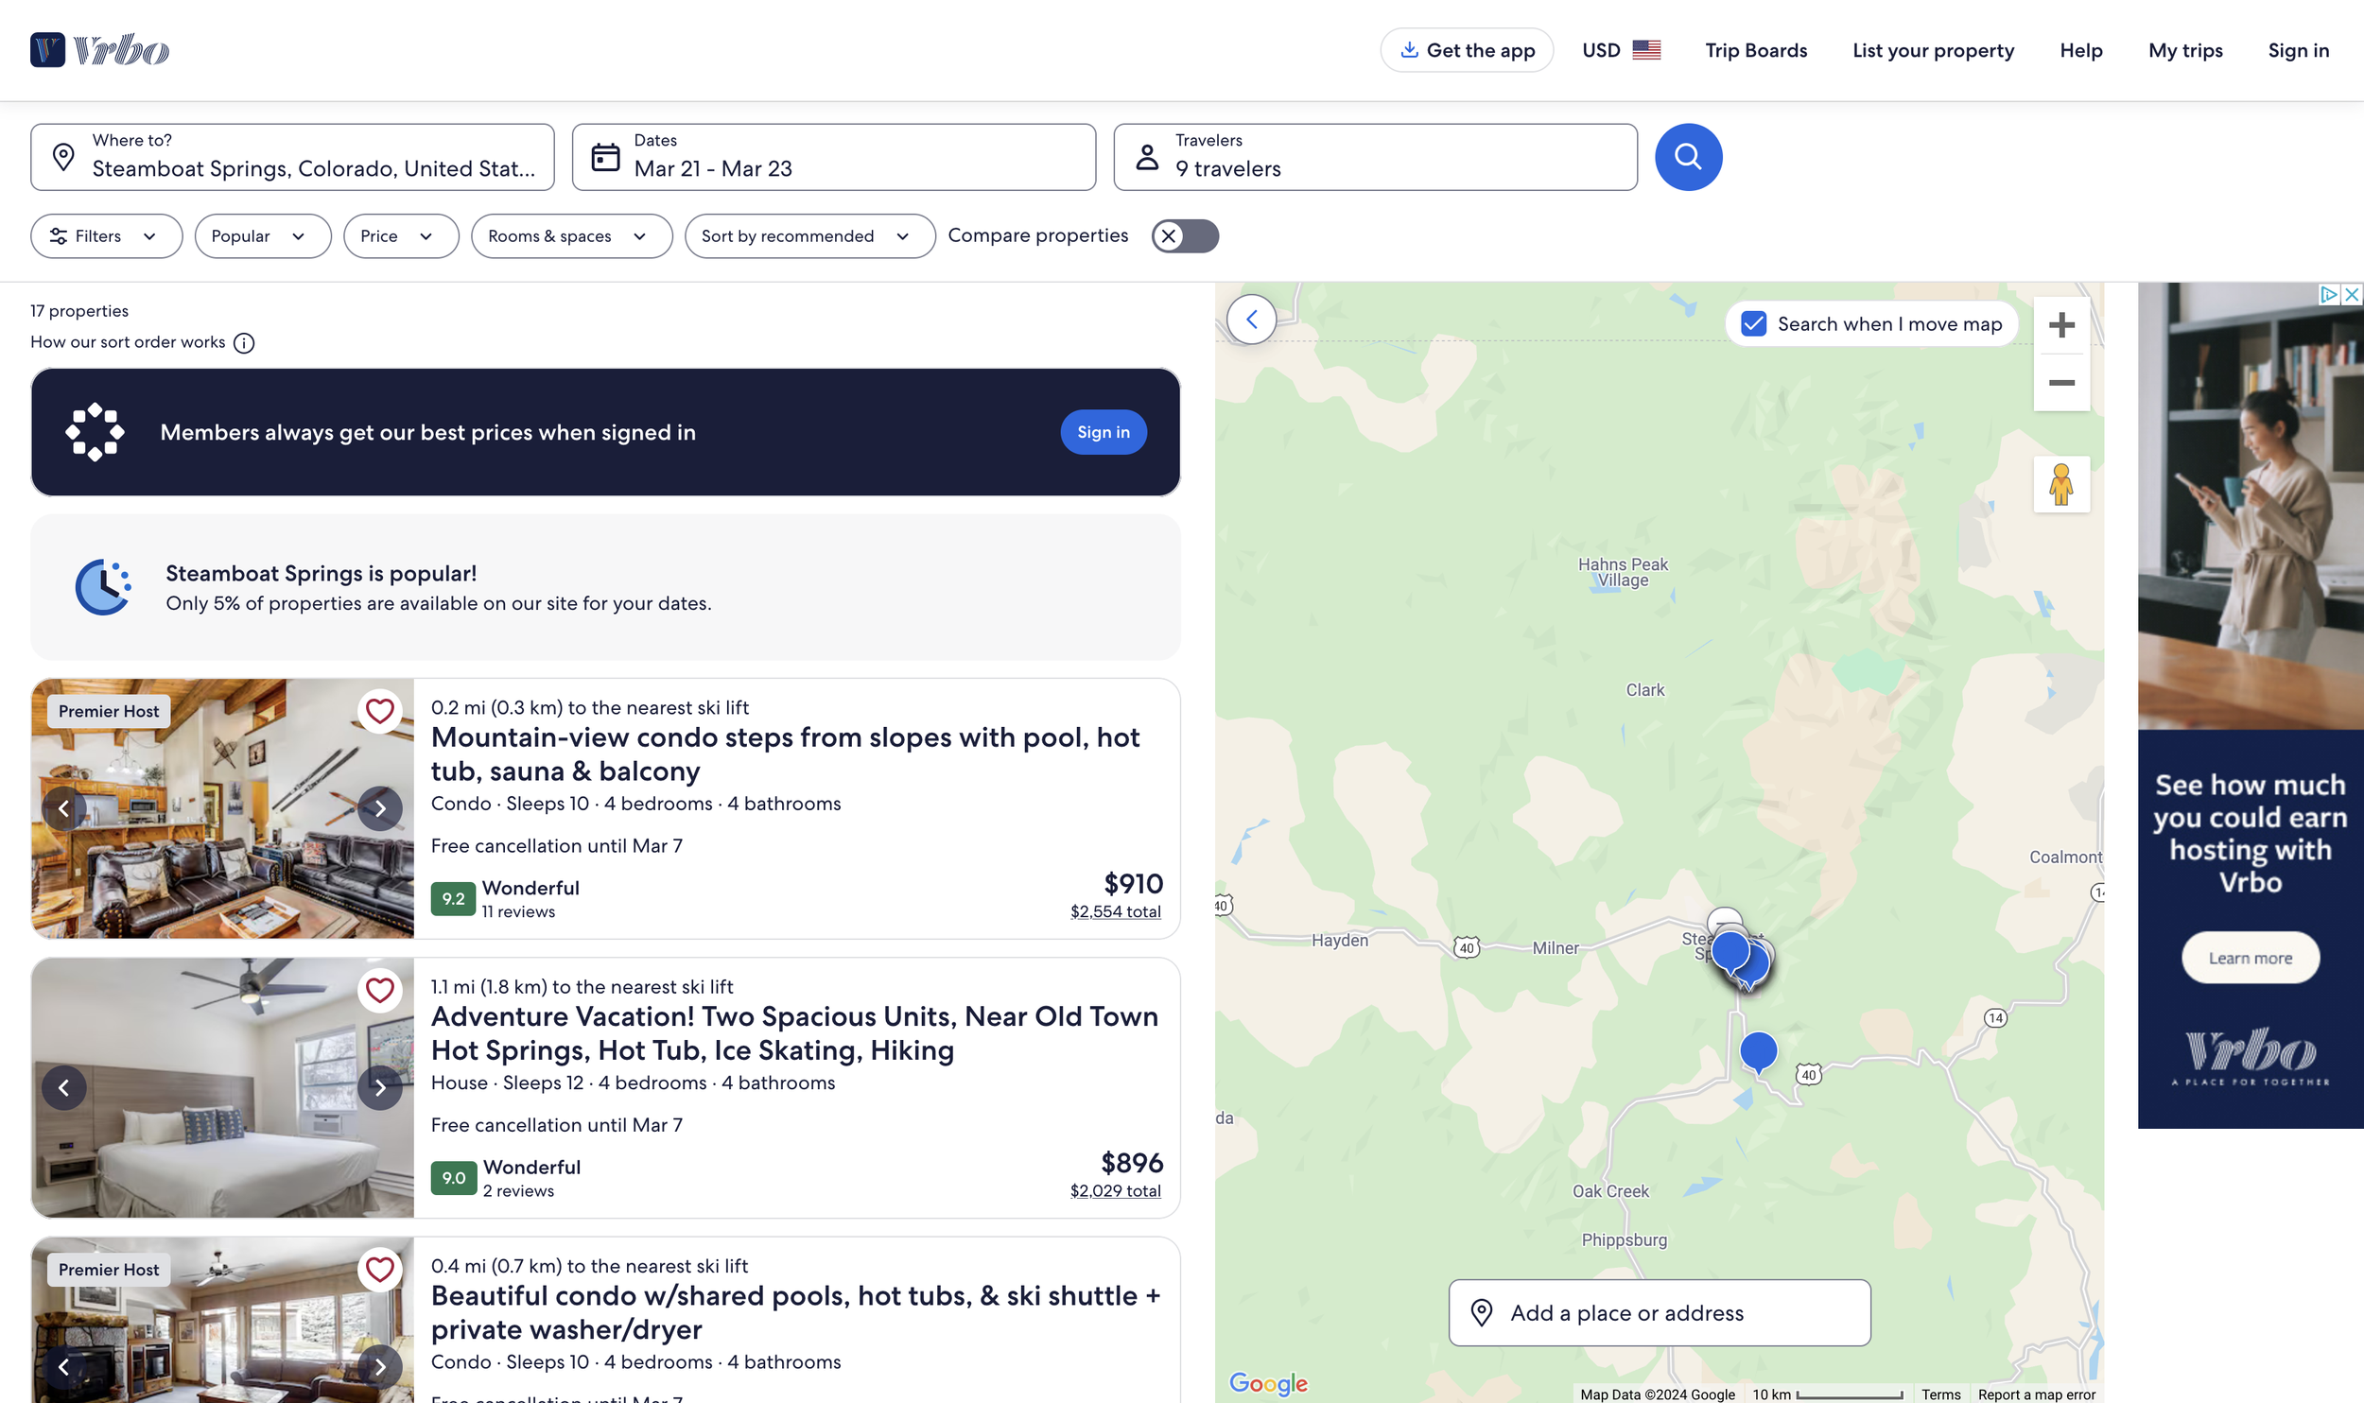Show previous photo of Beautiful condo
2364x1403 pixels.
[64, 1367]
